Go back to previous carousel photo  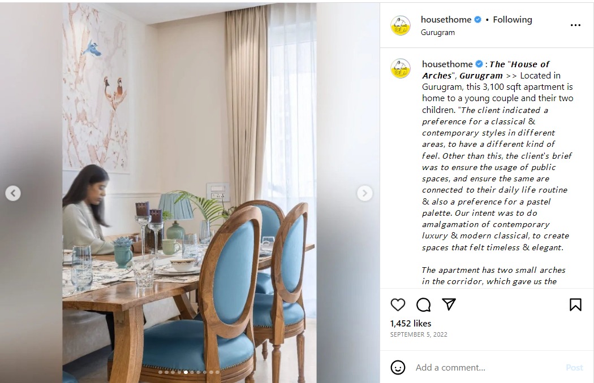click(x=13, y=193)
